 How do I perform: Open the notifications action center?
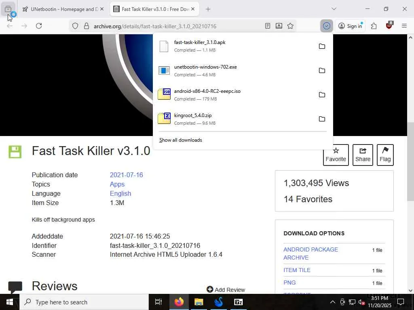click(401, 302)
